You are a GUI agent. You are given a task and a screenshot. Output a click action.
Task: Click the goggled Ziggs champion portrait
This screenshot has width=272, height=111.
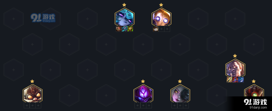pyautogui.click(x=32, y=94)
